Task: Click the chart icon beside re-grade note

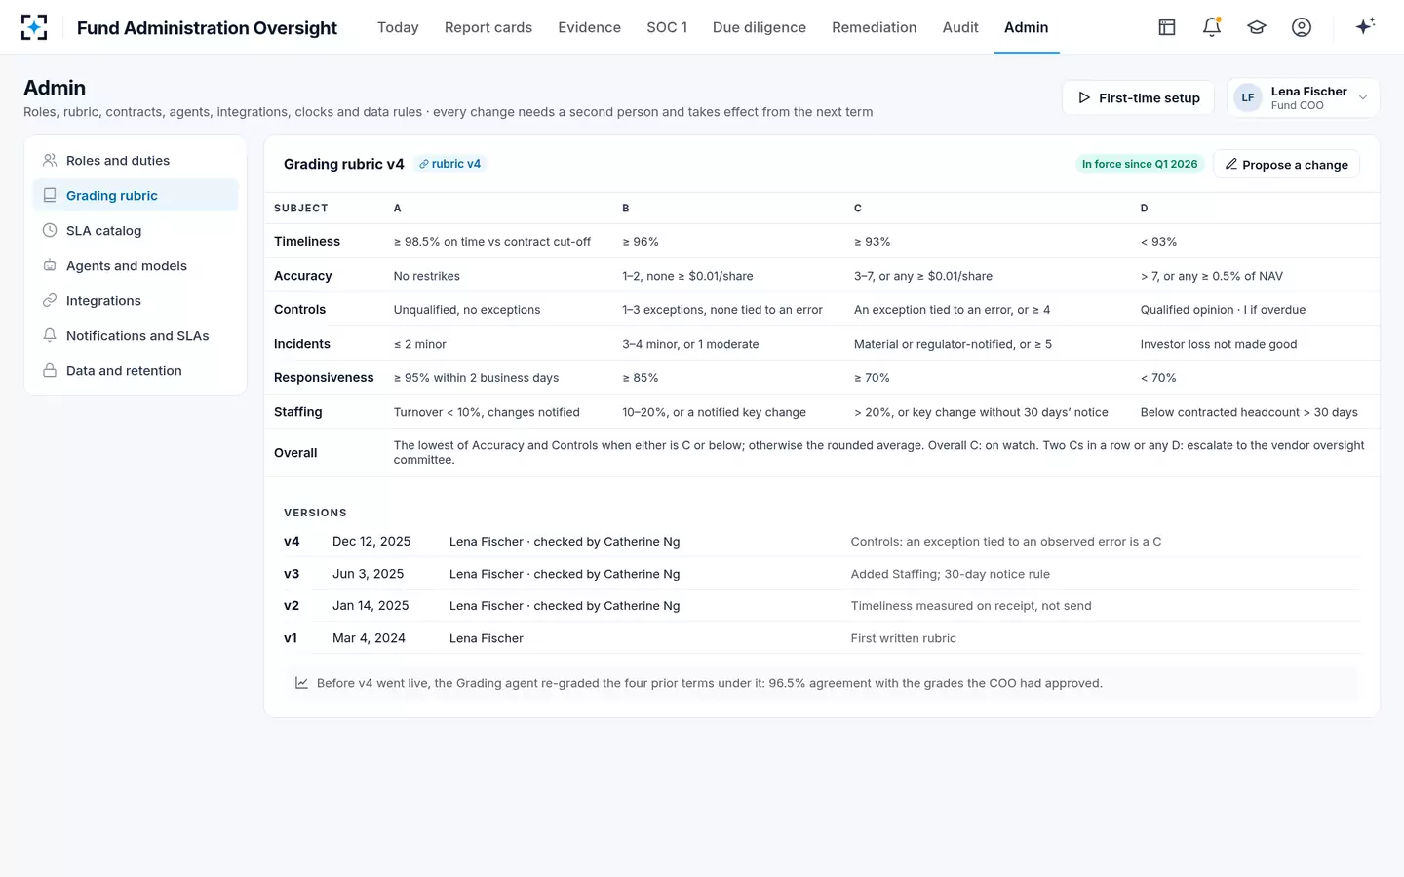Action: coord(302,683)
